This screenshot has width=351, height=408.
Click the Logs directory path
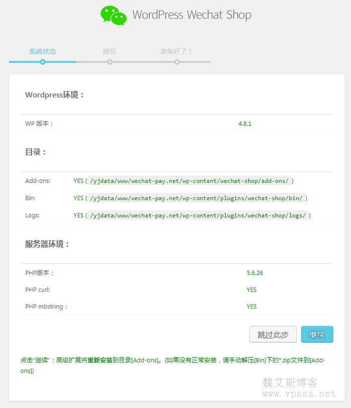click(x=198, y=215)
